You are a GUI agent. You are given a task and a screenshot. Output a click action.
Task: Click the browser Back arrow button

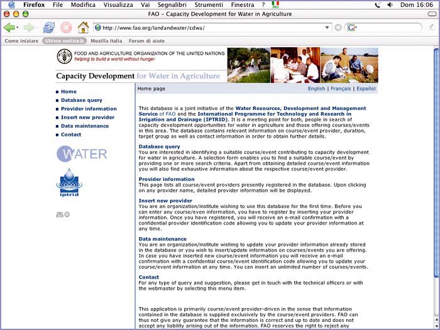9,28
